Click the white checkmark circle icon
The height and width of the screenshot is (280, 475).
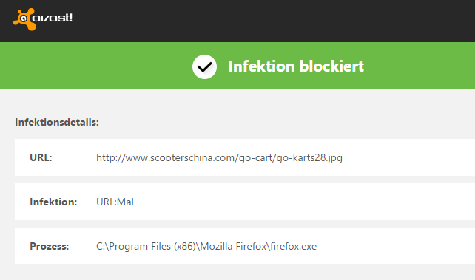tap(204, 66)
